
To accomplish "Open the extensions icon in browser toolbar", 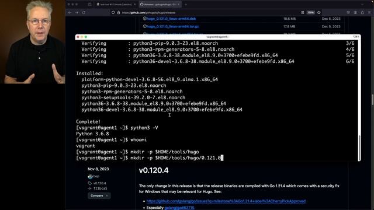I will 362,13.
